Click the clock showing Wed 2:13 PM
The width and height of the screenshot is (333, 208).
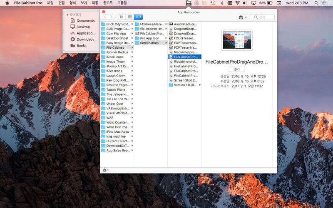click(x=297, y=3)
